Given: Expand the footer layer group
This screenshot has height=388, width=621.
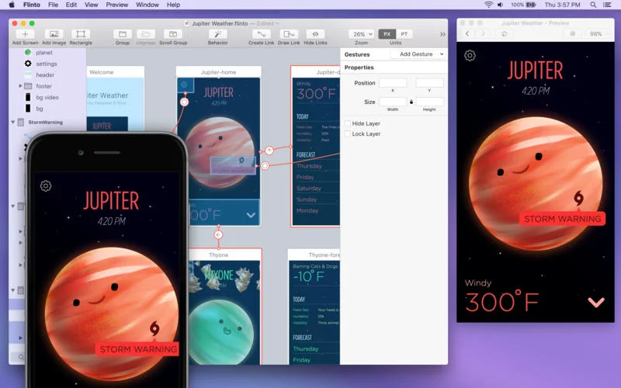Looking at the screenshot, I should (20, 86).
